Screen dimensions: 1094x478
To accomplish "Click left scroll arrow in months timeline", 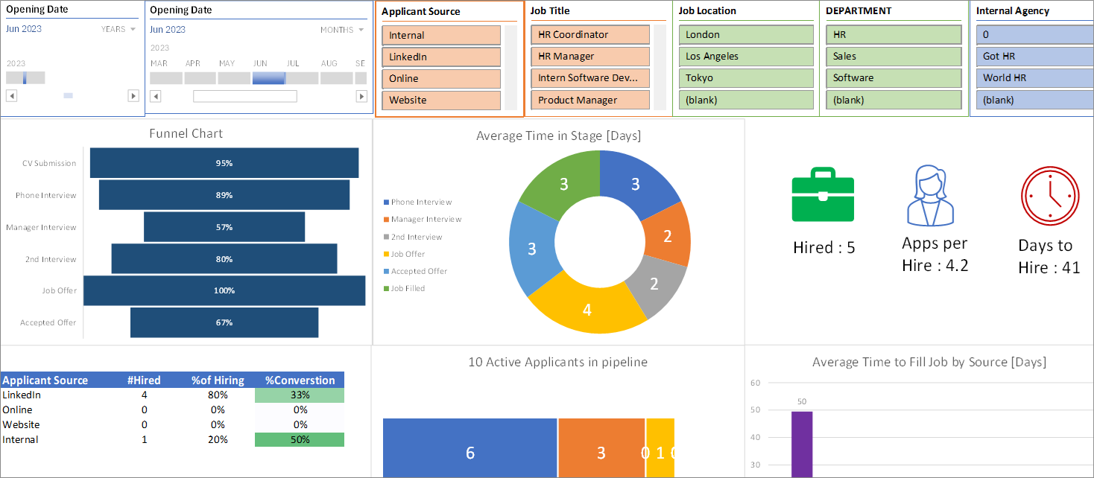I will [x=155, y=96].
